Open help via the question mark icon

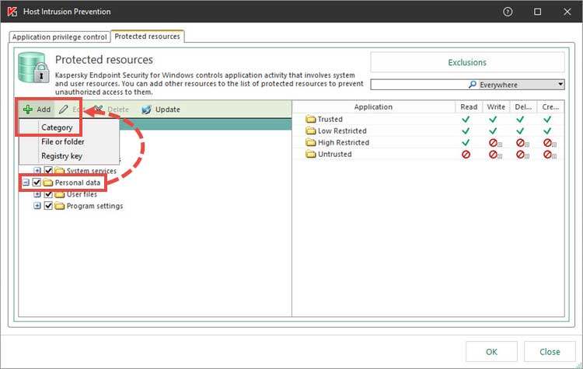[508, 12]
